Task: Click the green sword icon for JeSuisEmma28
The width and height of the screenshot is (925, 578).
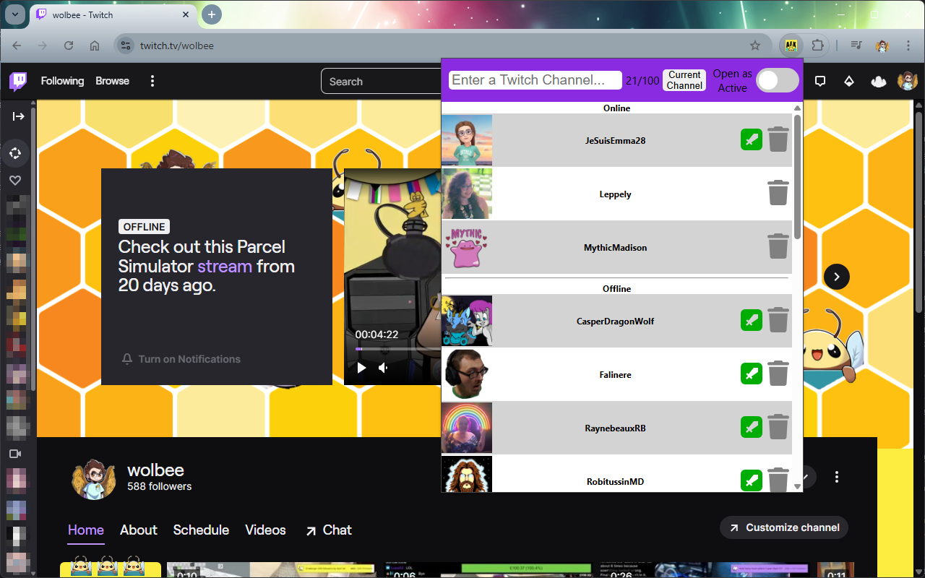Action: 752,140
